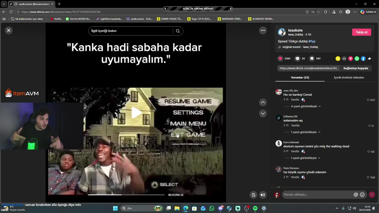Click the address bar URL

61,12
